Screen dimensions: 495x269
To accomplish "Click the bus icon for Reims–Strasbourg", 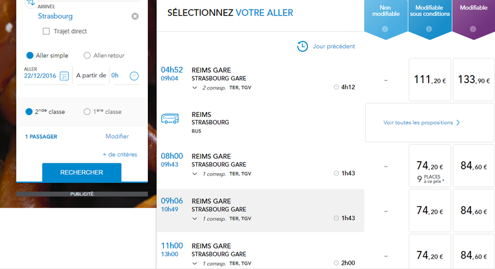I will pyautogui.click(x=170, y=118).
